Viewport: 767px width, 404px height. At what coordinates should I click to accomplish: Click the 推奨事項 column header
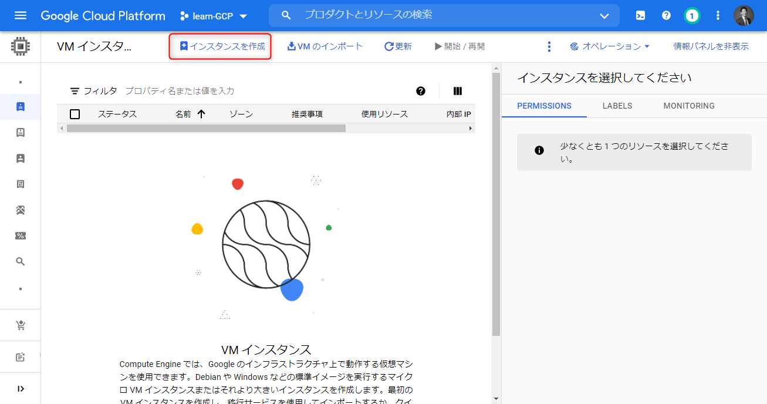[307, 114]
